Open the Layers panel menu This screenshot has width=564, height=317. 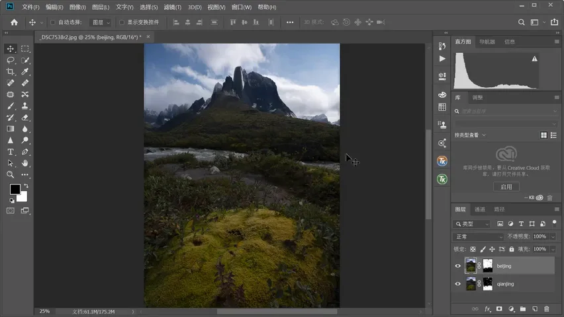pos(557,209)
